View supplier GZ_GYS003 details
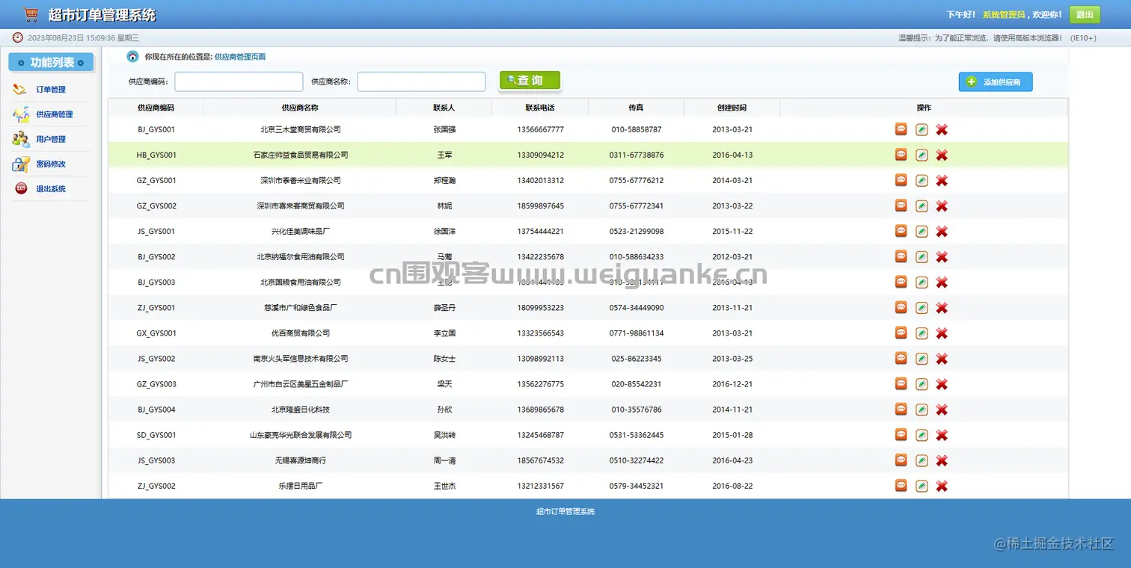The image size is (1131, 568). (901, 383)
